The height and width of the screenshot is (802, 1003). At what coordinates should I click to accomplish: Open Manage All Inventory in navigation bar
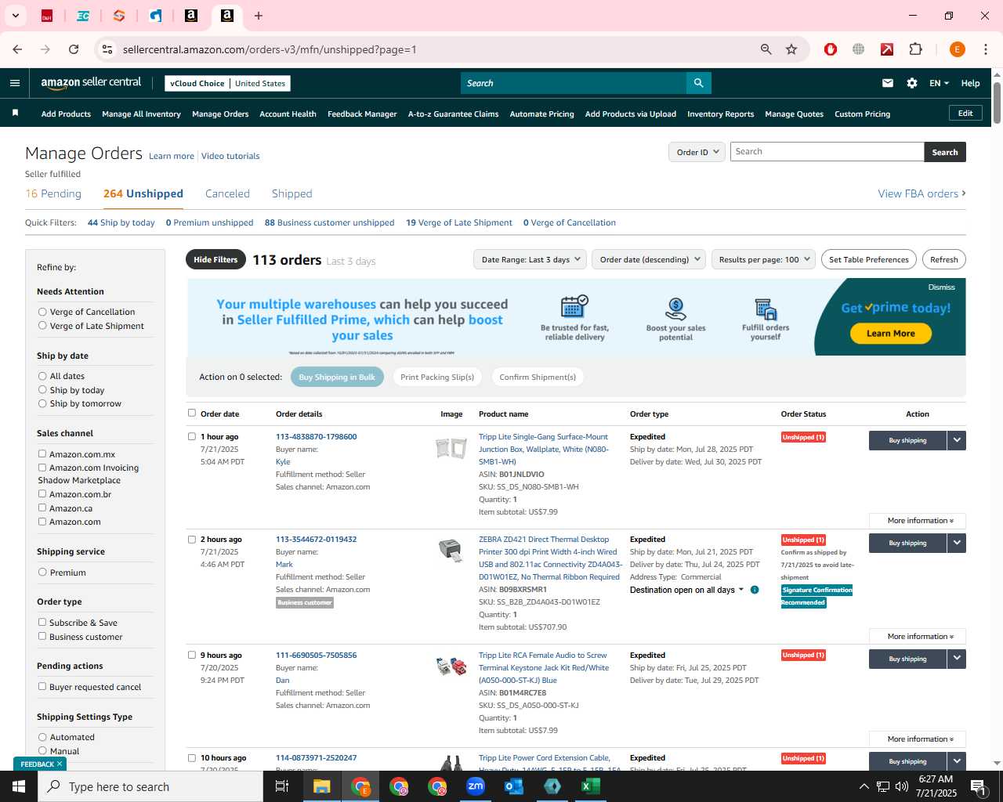point(141,114)
